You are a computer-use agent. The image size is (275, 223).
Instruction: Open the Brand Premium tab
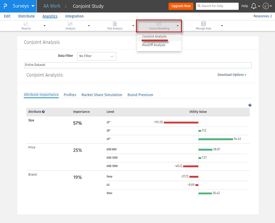pyautogui.click(x=140, y=95)
